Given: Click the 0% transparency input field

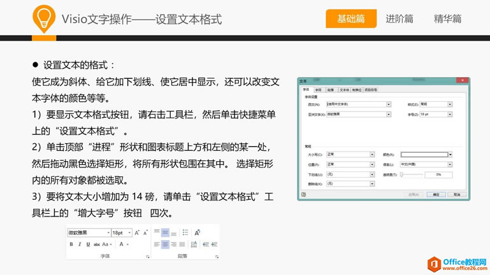Looking at the screenshot, I should point(438,175).
